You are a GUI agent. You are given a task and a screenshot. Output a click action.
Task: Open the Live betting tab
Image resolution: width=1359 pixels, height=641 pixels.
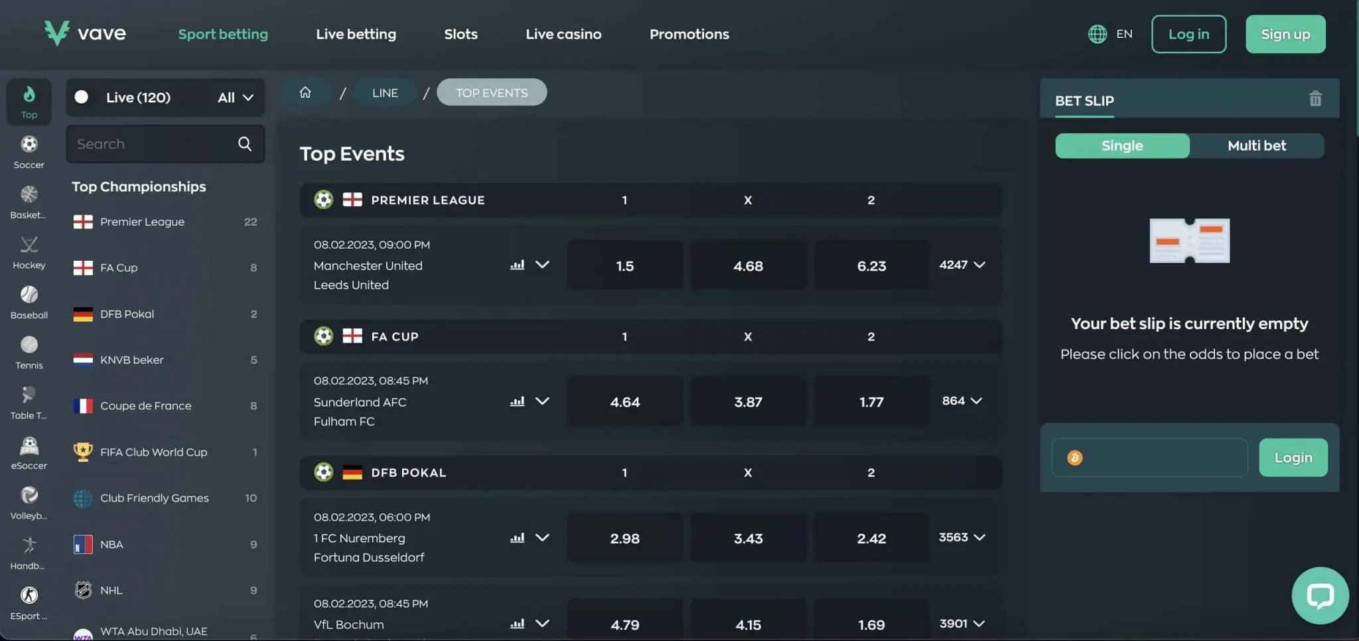click(x=356, y=34)
